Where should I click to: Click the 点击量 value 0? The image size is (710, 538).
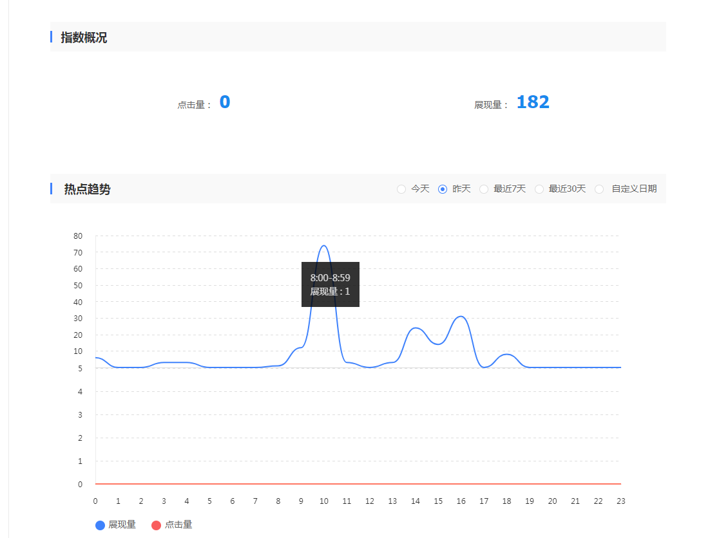[225, 102]
